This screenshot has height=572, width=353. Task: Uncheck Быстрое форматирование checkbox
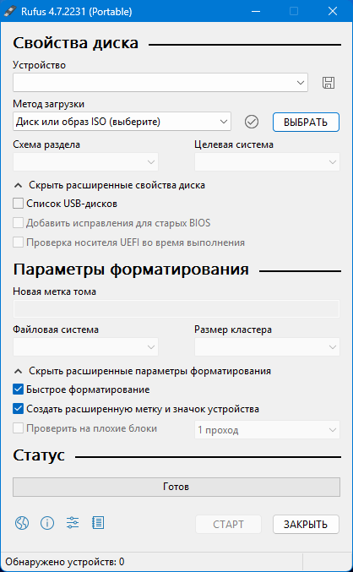click(x=19, y=390)
